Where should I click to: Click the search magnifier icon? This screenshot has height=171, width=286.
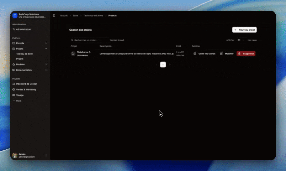[x=72, y=40]
